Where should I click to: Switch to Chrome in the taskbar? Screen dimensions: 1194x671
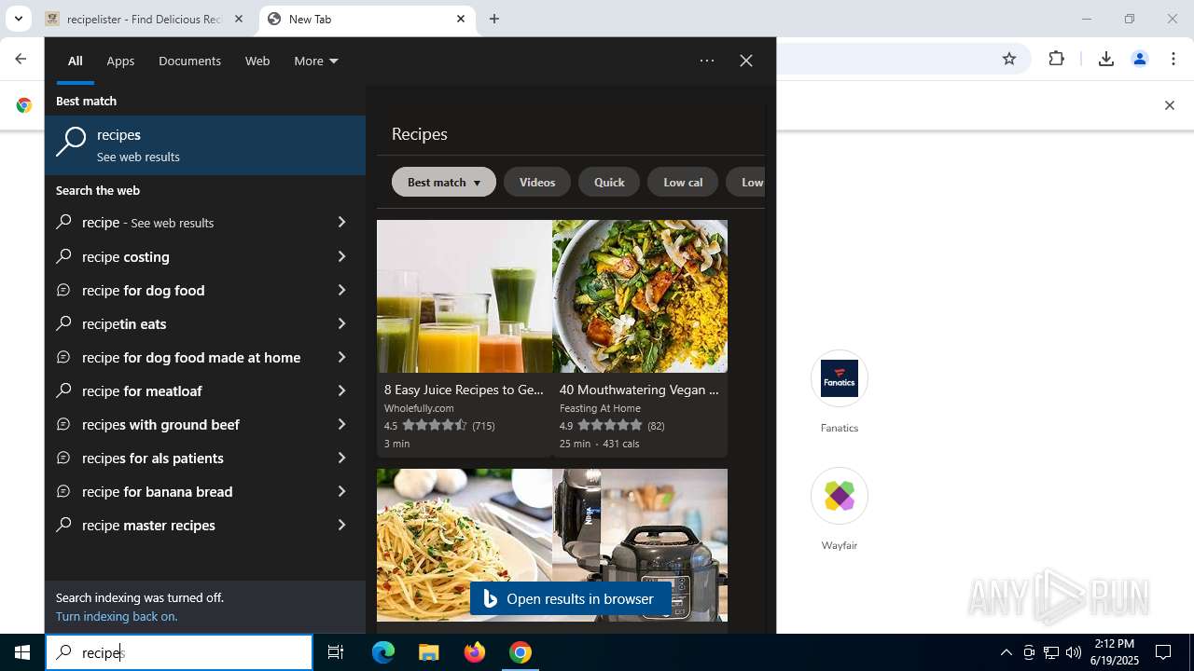(x=521, y=652)
